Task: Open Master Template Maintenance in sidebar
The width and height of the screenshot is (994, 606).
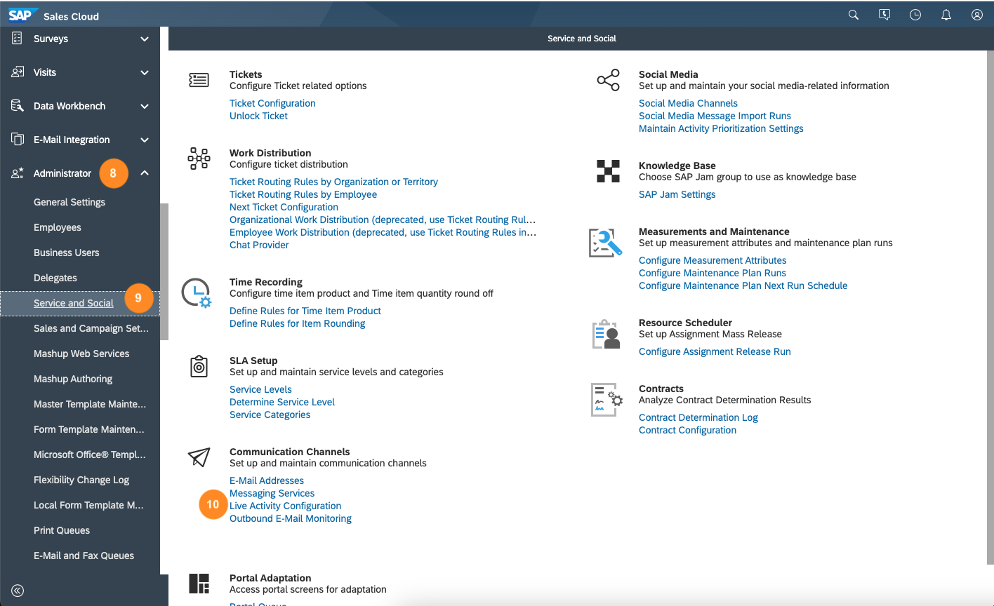Action: pyautogui.click(x=90, y=404)
